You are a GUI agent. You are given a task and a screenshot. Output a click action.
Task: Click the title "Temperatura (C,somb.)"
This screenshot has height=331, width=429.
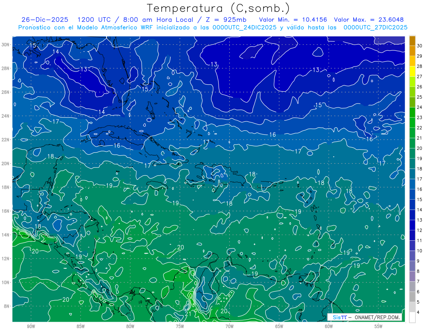218,9
